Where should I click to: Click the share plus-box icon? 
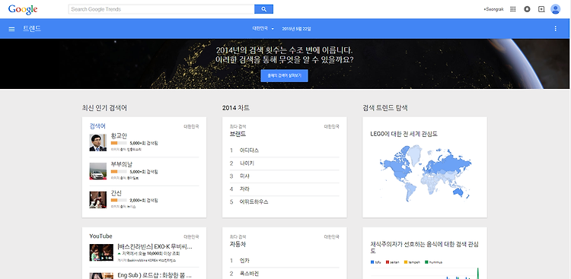tap(541, 9)
